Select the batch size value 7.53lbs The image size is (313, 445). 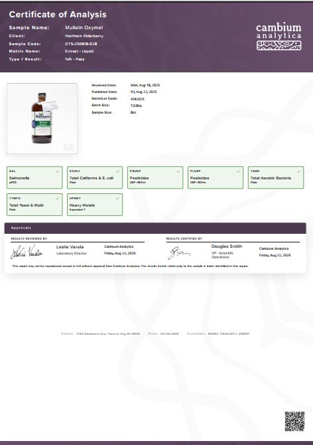pos(136,106)
